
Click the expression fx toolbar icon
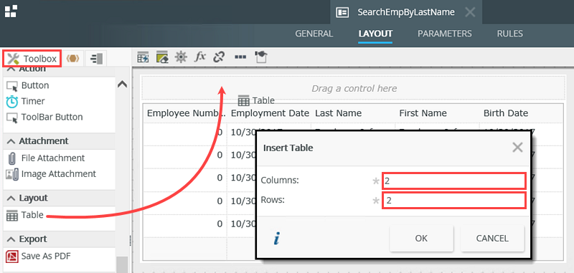[x=199, y=57]
